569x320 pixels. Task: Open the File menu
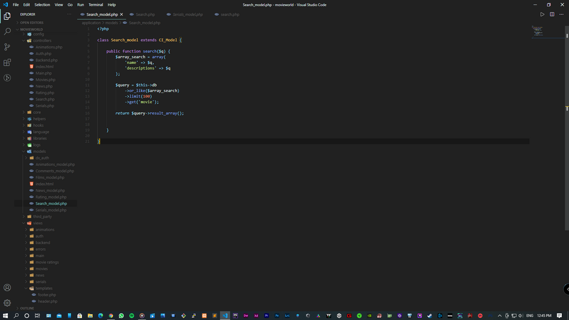click(16, 4)
